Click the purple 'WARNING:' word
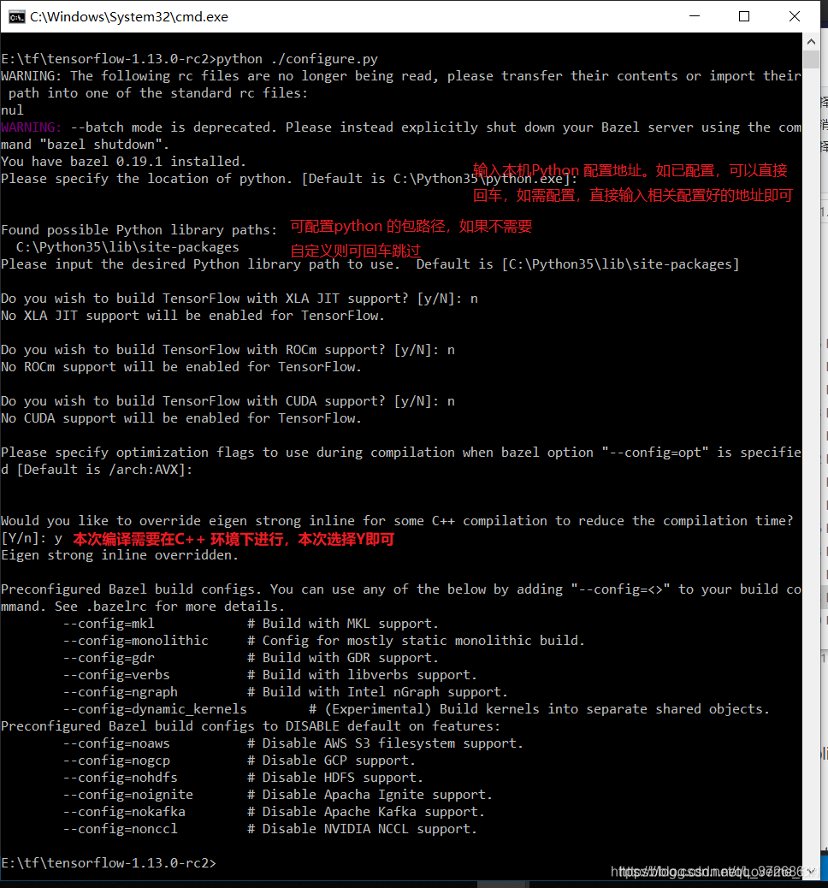Image resolution: width=828 pixels, height=888 pixels. point(31,127)
